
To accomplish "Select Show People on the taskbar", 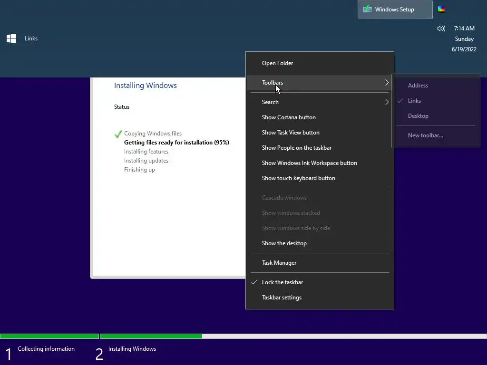I will (x=320, y=148).
